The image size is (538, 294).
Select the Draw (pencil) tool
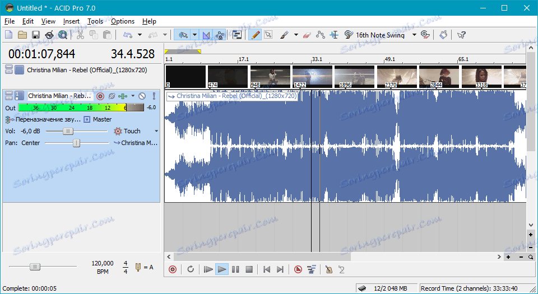pyautogui.click(x=255, y=35)
